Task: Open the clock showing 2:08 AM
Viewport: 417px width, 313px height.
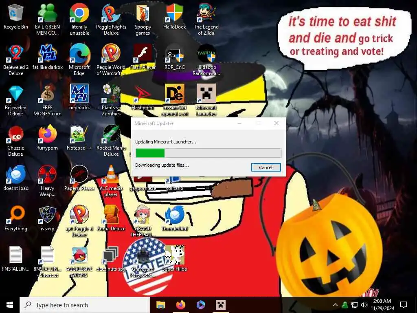Action: click(x=382, y=305)
